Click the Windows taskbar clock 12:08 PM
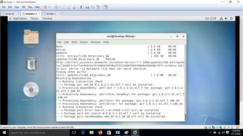Image resolution: width=243 pixels, height=136 pixels. (236, 133)
